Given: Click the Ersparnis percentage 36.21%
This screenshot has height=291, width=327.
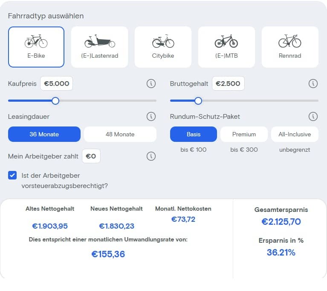Looking at the screenshot, I should click(281, 252).
